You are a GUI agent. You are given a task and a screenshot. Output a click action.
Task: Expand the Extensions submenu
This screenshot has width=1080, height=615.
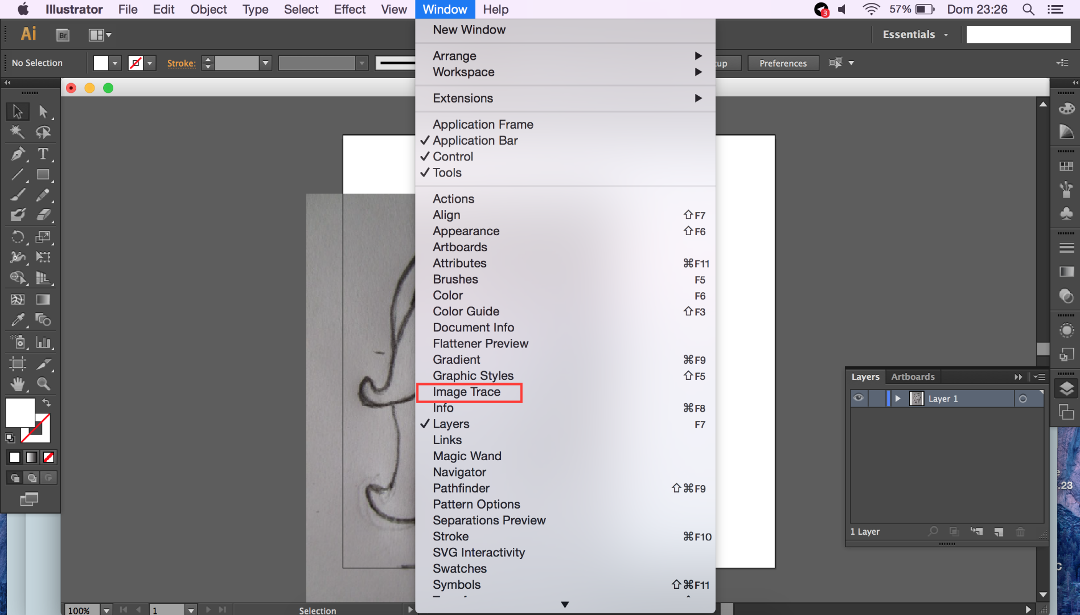pyautogui.click(x=565, y=99)
